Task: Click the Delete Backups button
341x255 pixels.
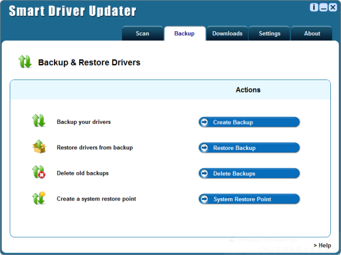Action: tap(249, 173)
